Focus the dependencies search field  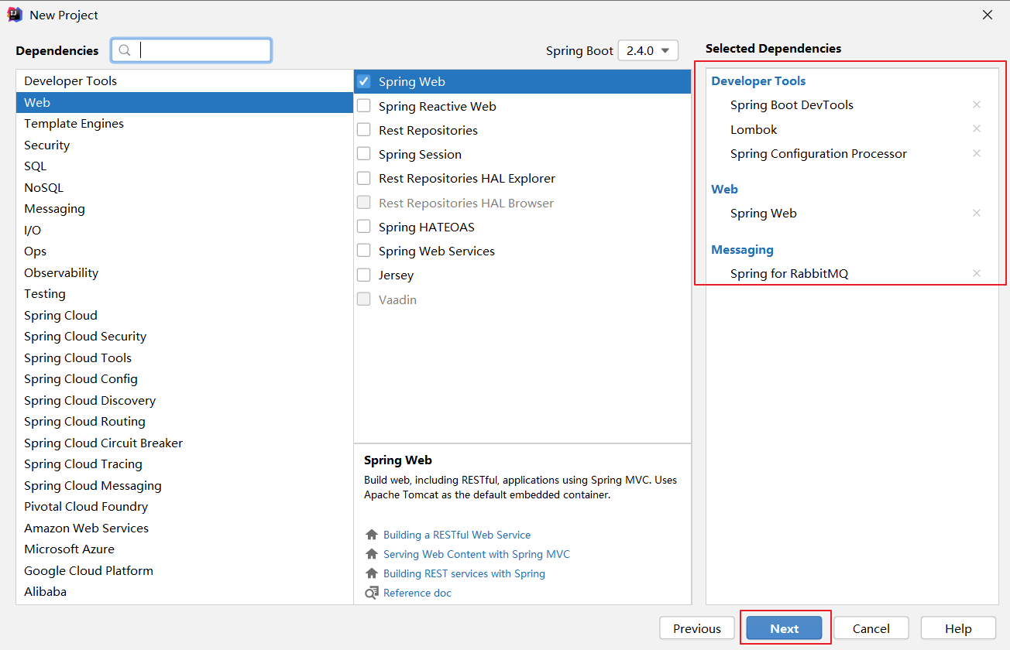(191, 50)
